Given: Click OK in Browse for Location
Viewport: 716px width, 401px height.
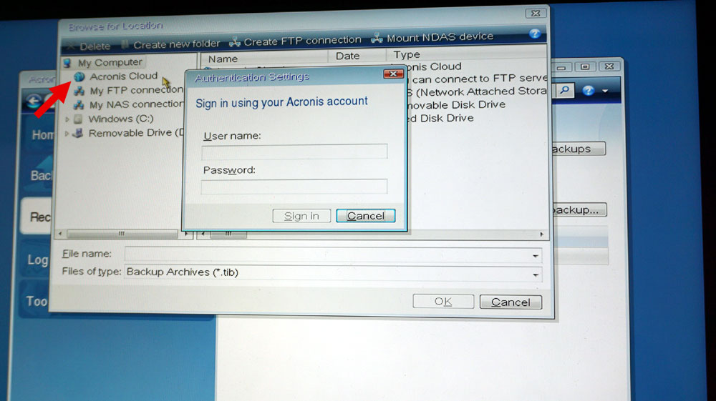Looking at the screenshot, I should click(443, 301).
